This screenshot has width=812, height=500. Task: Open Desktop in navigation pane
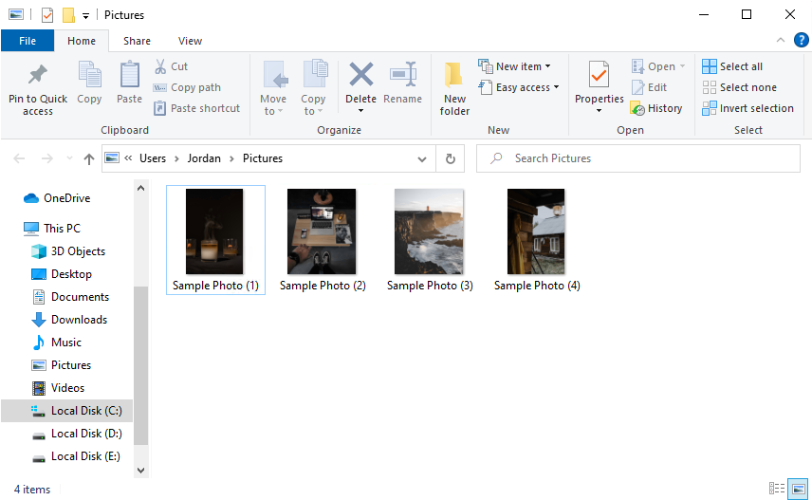71,274
